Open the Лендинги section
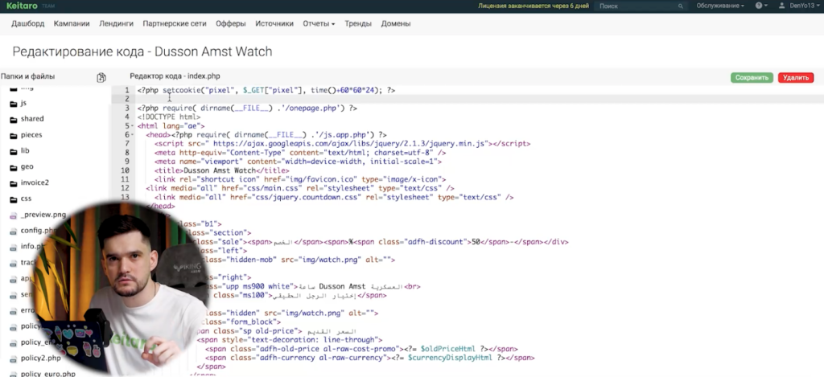The height and width of the screenshot is (377, 824). click(116, 23)
